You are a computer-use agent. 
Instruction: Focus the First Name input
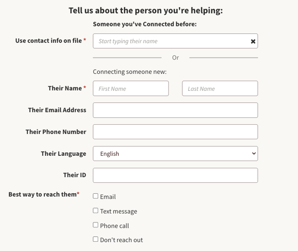point(131,89)
